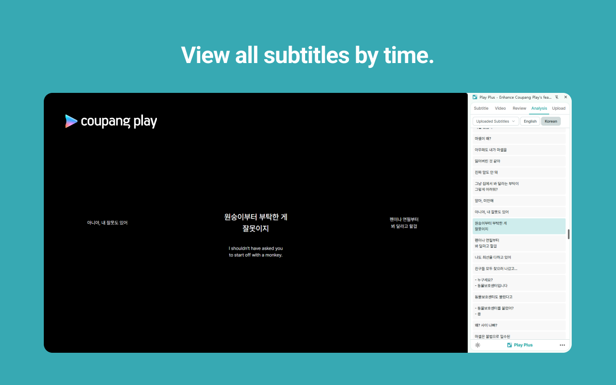Viewport: 616px width, 385px height.
Task: Switch subtitle language to English
Action: point(530,121)
